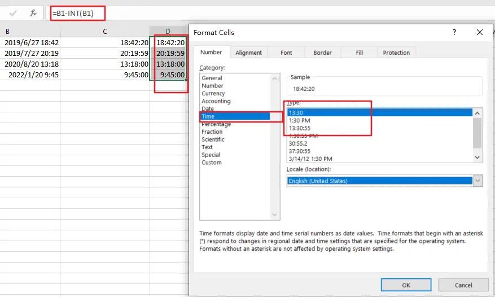Switch to the Number tab
Screen dimensions: 495x297
point(211,52)
